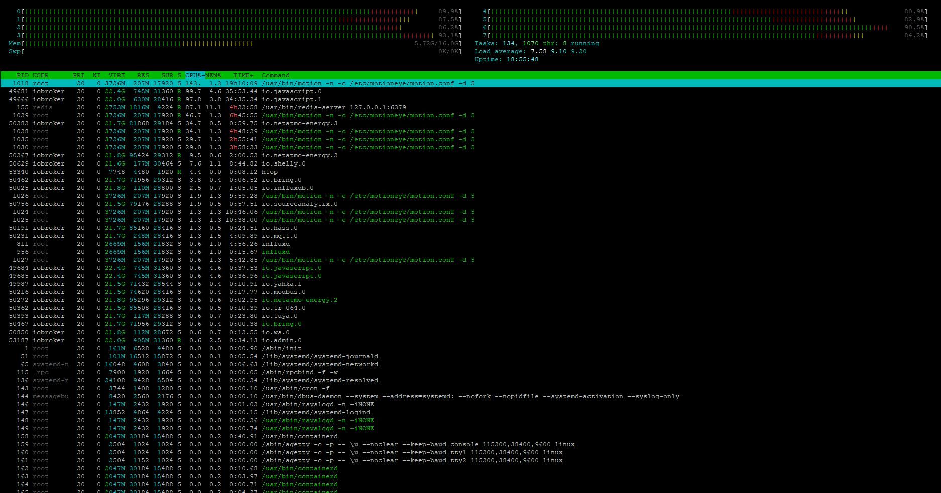Screen dimensions: 941x493
Task: Select the io.netatmo-energy.2 process PID 50267
Action: pos(471,155)
